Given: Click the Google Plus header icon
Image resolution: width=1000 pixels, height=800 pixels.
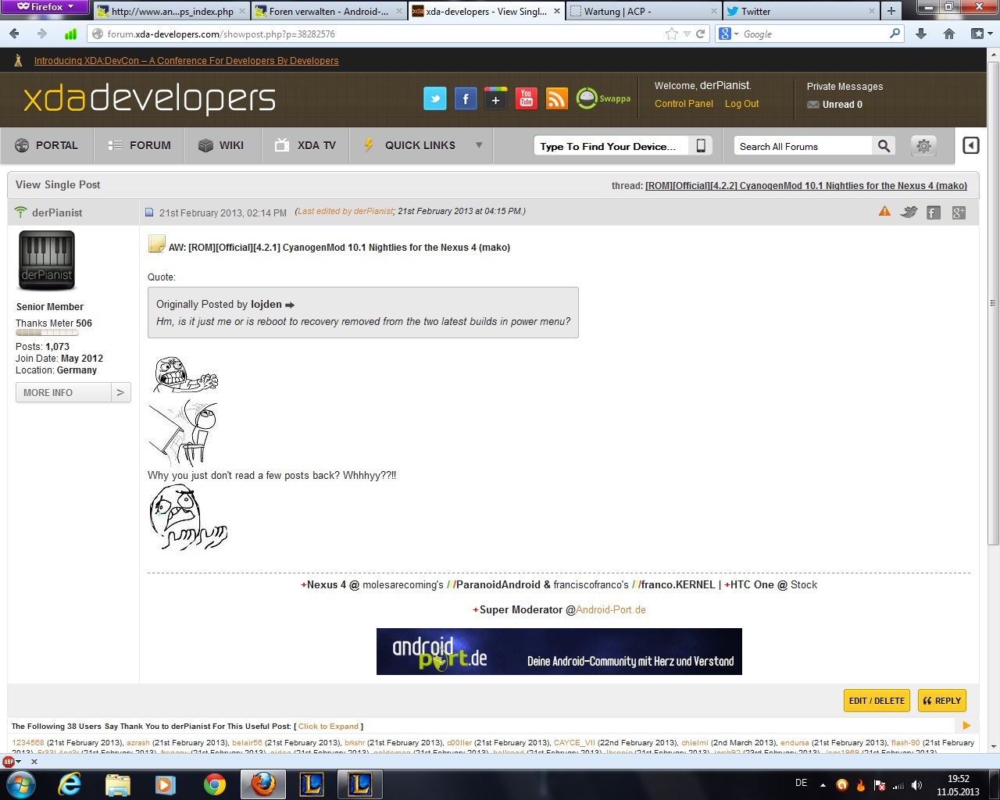Looking at the screenshot, I should click(495, 99).
